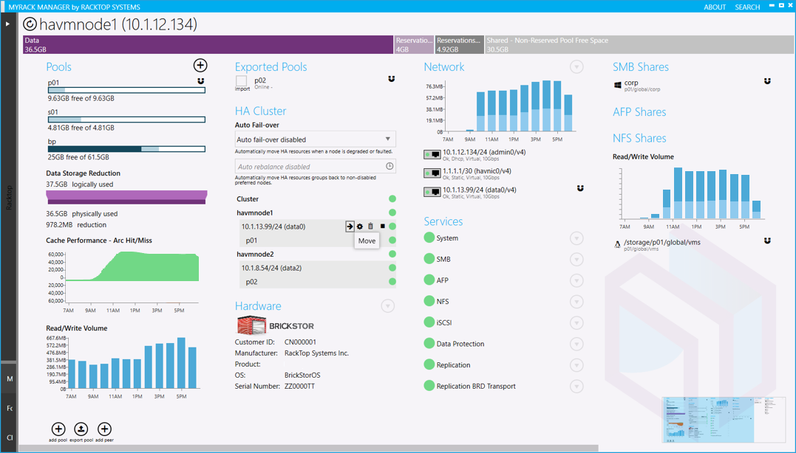Image resolution: width=796 pixels, height=453 pixels.
Task: Click the HA Cluster heading
Action: (x=260, y=111)
